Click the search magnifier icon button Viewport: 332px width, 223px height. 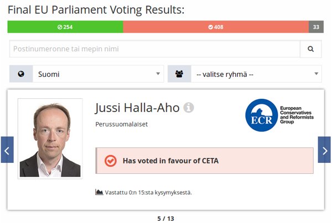pos(310,49)
